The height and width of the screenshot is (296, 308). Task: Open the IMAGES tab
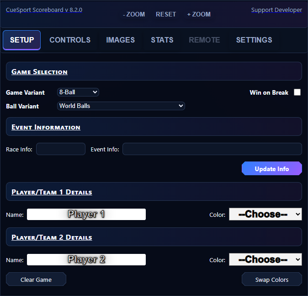(x=120, y=40)
